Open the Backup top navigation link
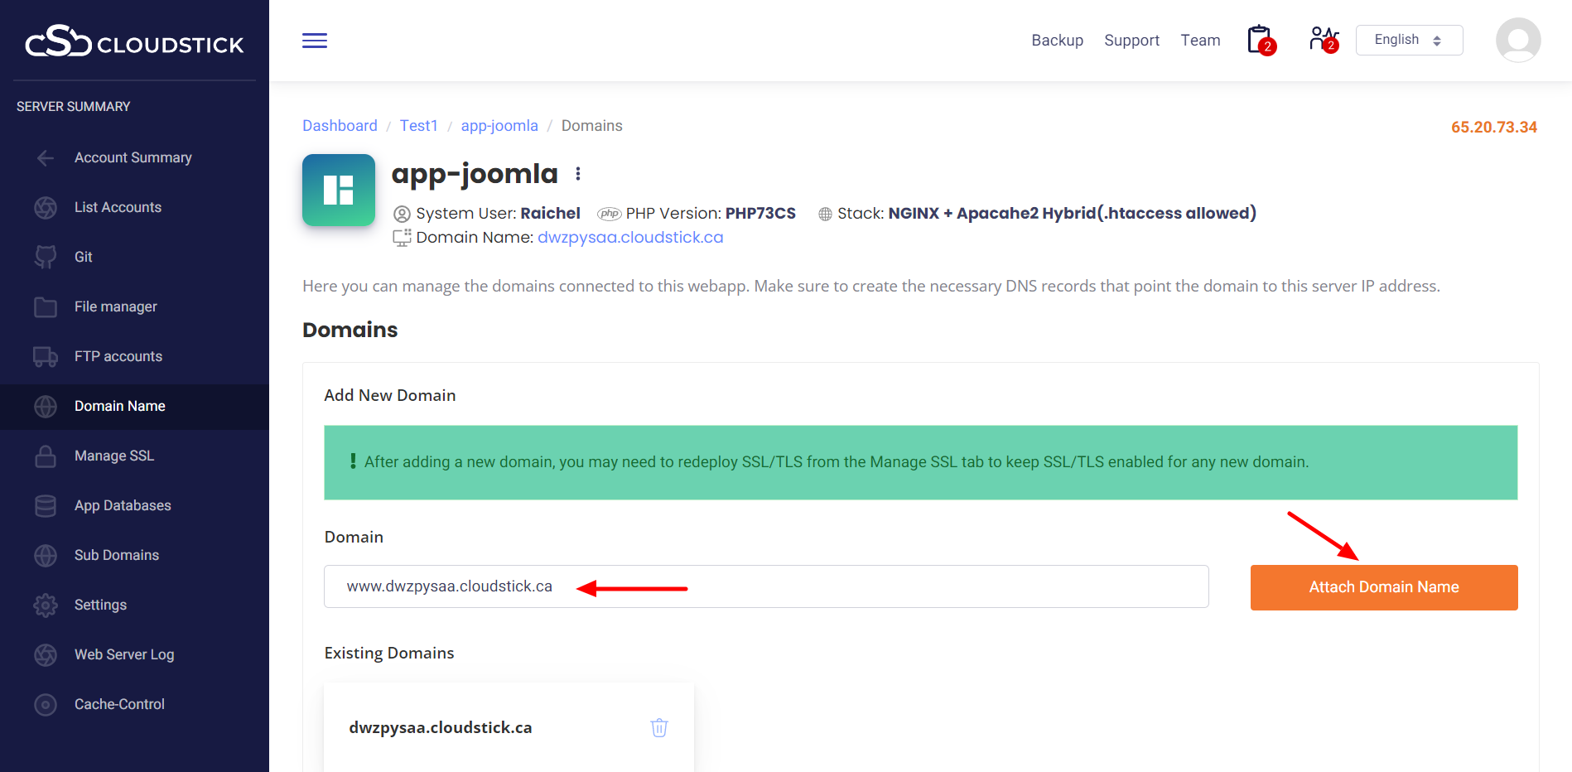Viewport: 1572px width, 772px height. pos(1057,41)
